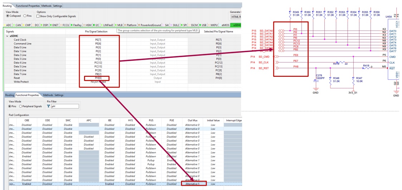Click into the Pin Filter text field
This screenshot has width=402, height=190.
tap(65, 106)
